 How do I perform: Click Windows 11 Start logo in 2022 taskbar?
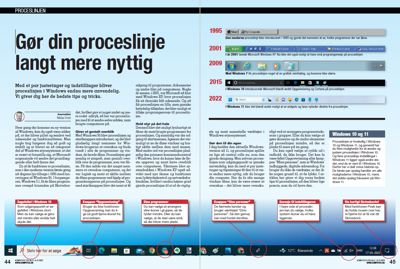pyautogui.click(x=230, y=100)
